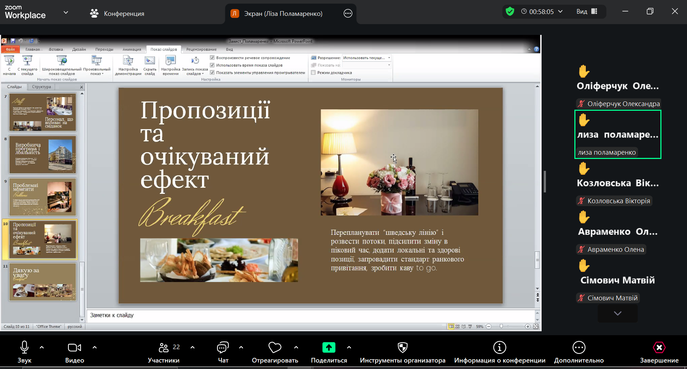The image size is (687, 369).
Task: Open the Участники participants panel
Action: 164,347
